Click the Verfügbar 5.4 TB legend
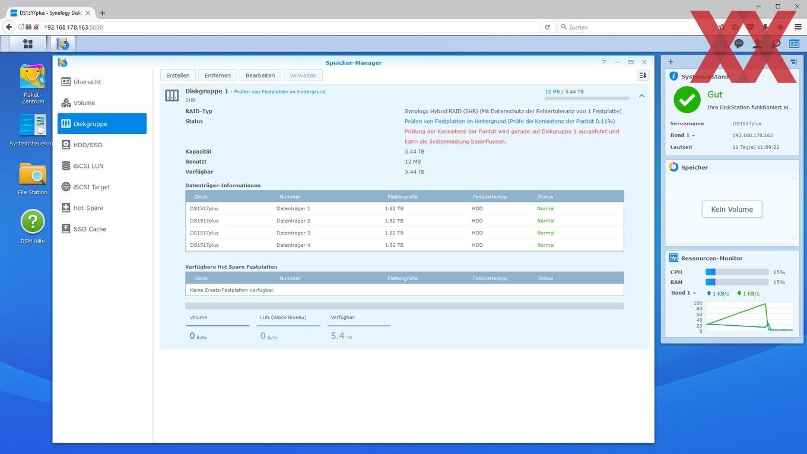 click(358, 327)
